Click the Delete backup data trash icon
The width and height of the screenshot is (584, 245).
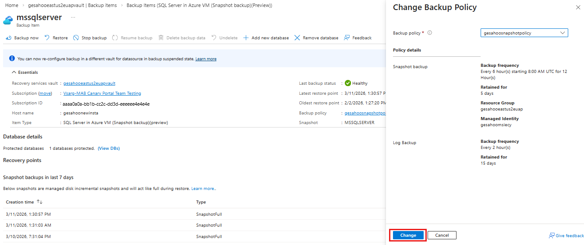[161, 38]
